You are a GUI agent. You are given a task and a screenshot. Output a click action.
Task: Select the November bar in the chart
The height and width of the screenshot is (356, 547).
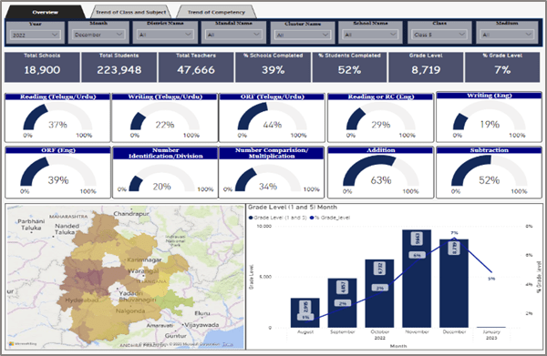click(x=417, y=279)
